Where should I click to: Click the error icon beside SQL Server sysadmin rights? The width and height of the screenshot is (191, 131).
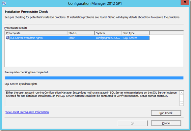8,38
